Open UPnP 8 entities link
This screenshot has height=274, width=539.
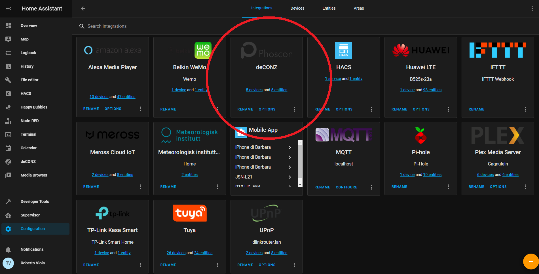pos(279,253)
